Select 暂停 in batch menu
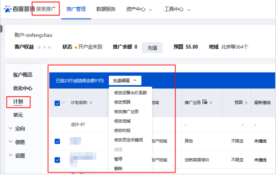277x176 pixels. [119, 159]
